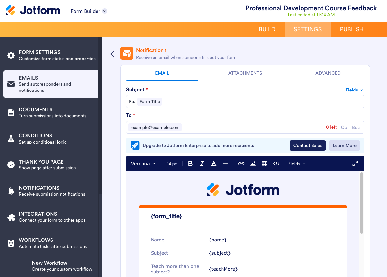Switch to the PUBLISH tab
The width and height of the screenshot is (387, 277).
click(351, 29)
